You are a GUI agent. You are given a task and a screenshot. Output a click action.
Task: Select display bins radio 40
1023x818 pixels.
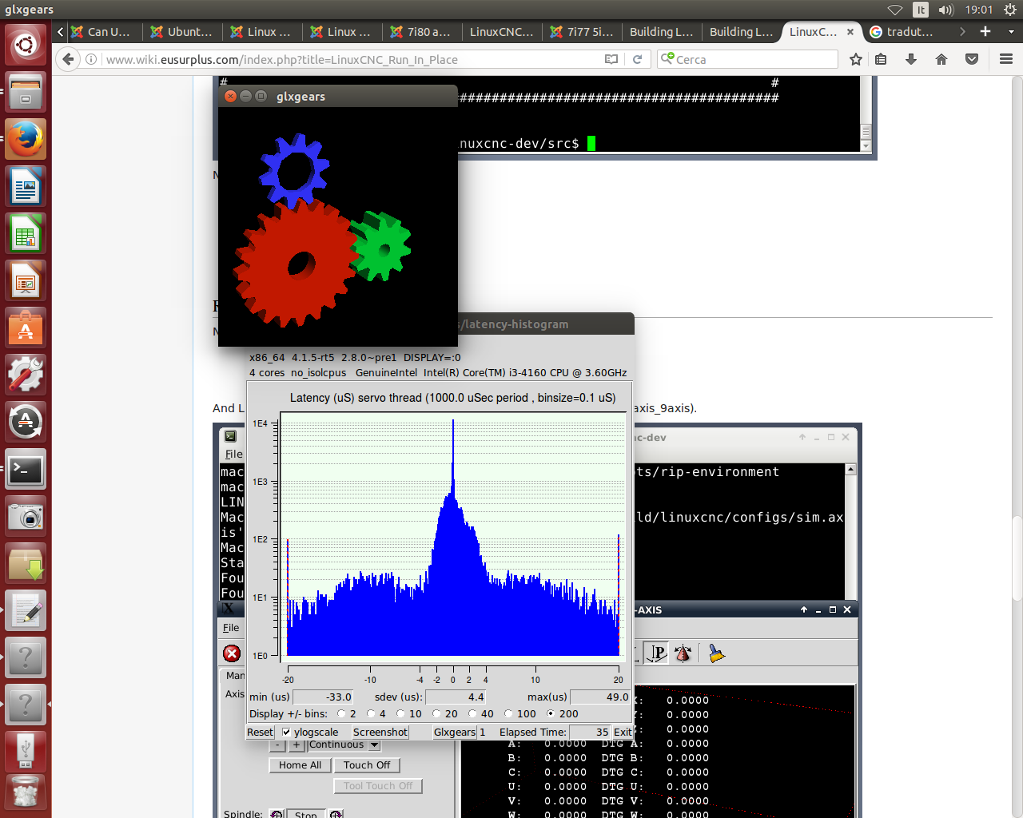(472, 713)
